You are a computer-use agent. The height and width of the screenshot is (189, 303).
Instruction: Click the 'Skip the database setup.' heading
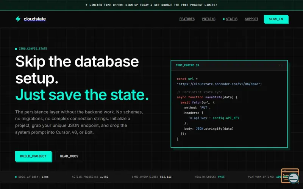click(x=77, y=70)
